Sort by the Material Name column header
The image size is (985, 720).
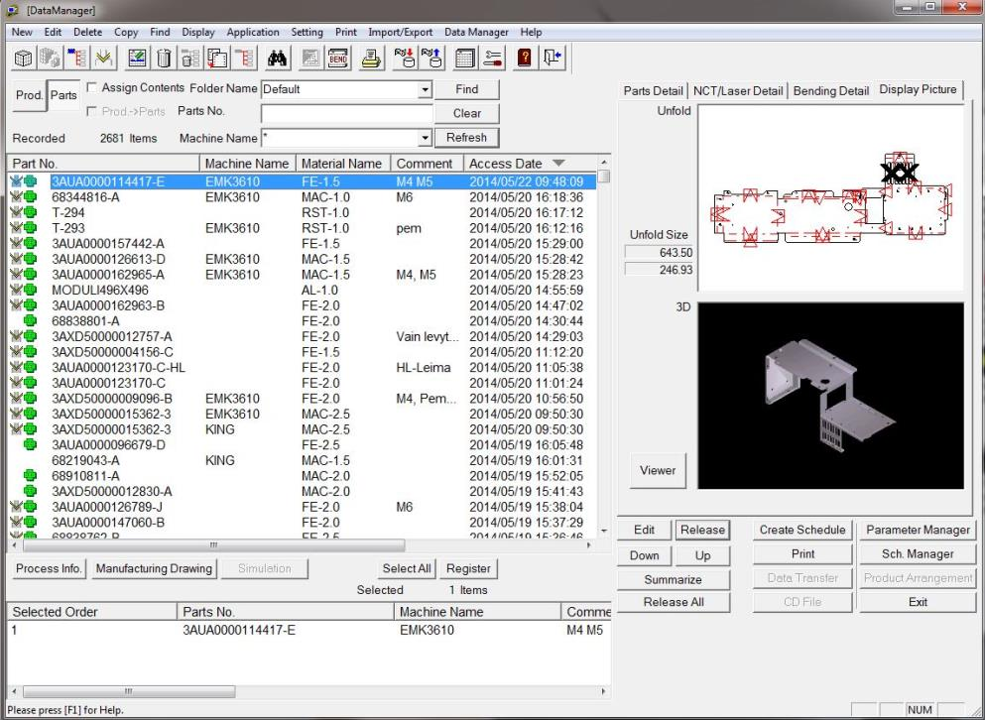click(x=343, y=164)
